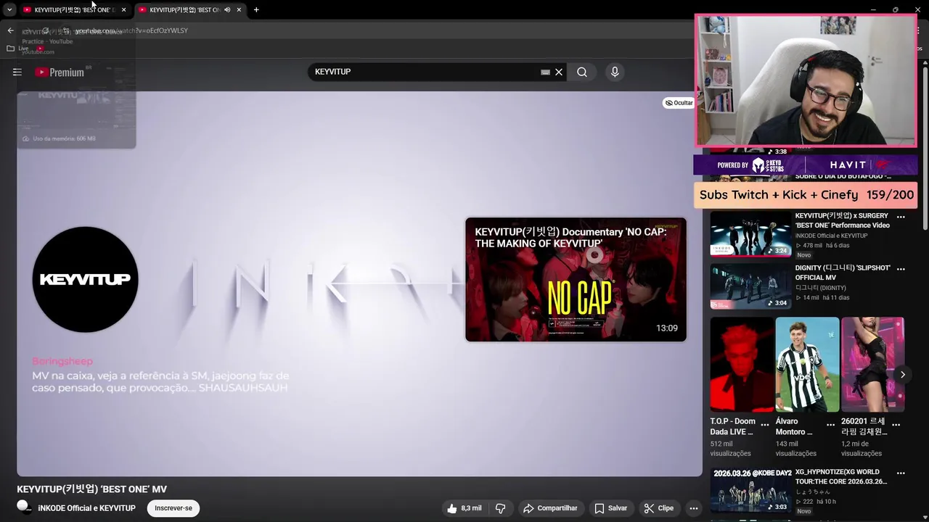This screenshot has width=929, height=522.
Task: Open options for XG_HYPNOTIZE video
Action: 901,473
